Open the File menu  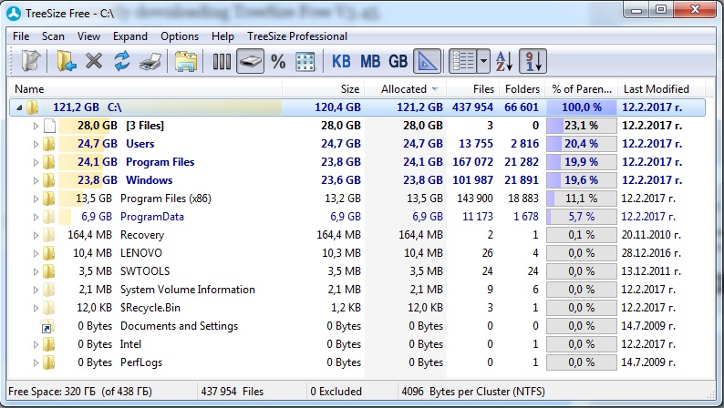coord(21,36)
